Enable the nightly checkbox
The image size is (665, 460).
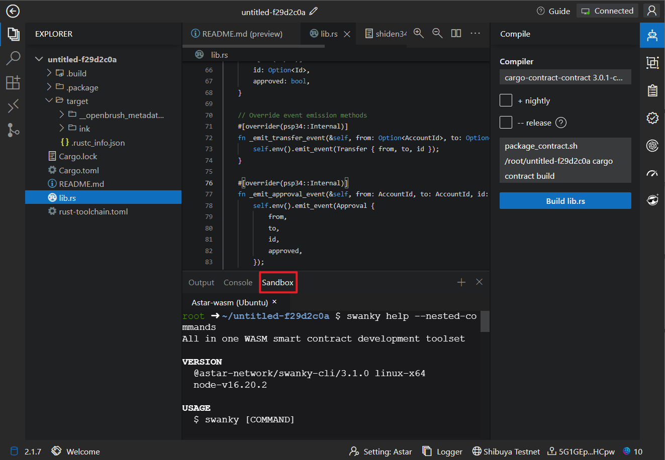[506, 100]
